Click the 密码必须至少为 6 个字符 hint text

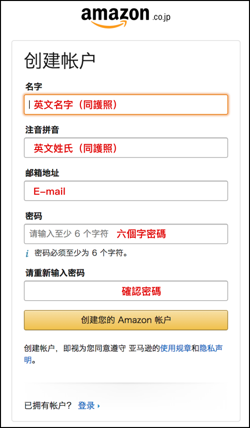(81, 253)
